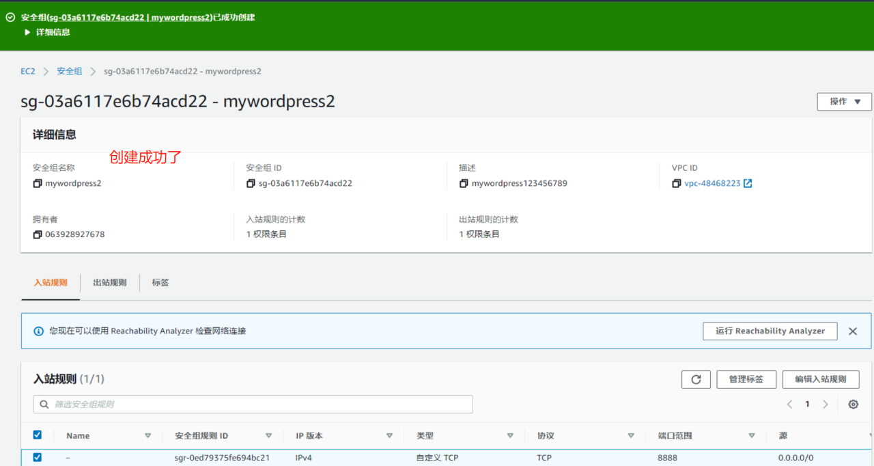Open vpc-48468223 via the external link icon
The width and height of the screenshot is (874, 466).
(x=749, y=182)
